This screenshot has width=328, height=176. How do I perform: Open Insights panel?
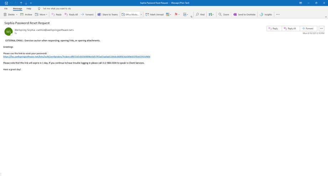pyautogui.click(x=266, y=15)
